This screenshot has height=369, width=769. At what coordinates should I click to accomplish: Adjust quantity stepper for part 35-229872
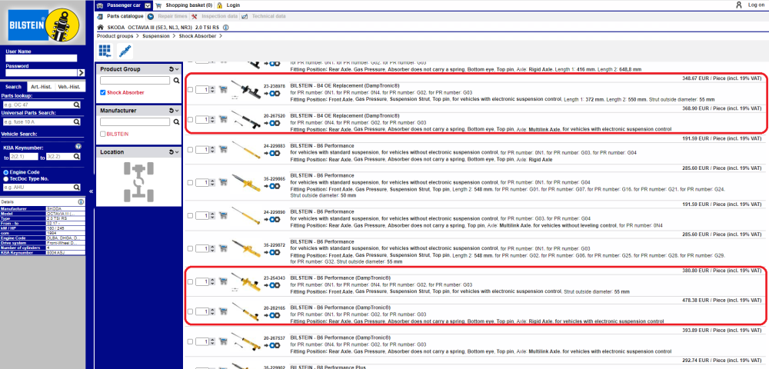pos(213,249)
